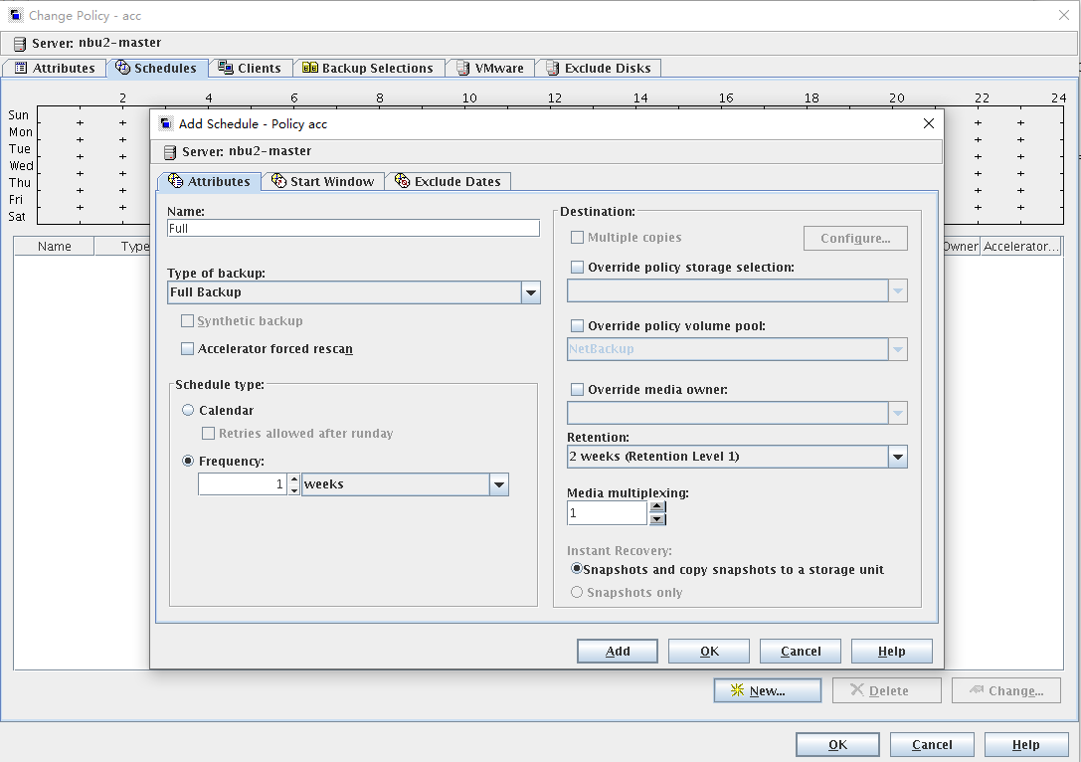Image resolution: width=1081 pixels, height=762 pixels.
Task: Select the Calendar schedule type
Action: pyautogui.click(x=188, y=410)
